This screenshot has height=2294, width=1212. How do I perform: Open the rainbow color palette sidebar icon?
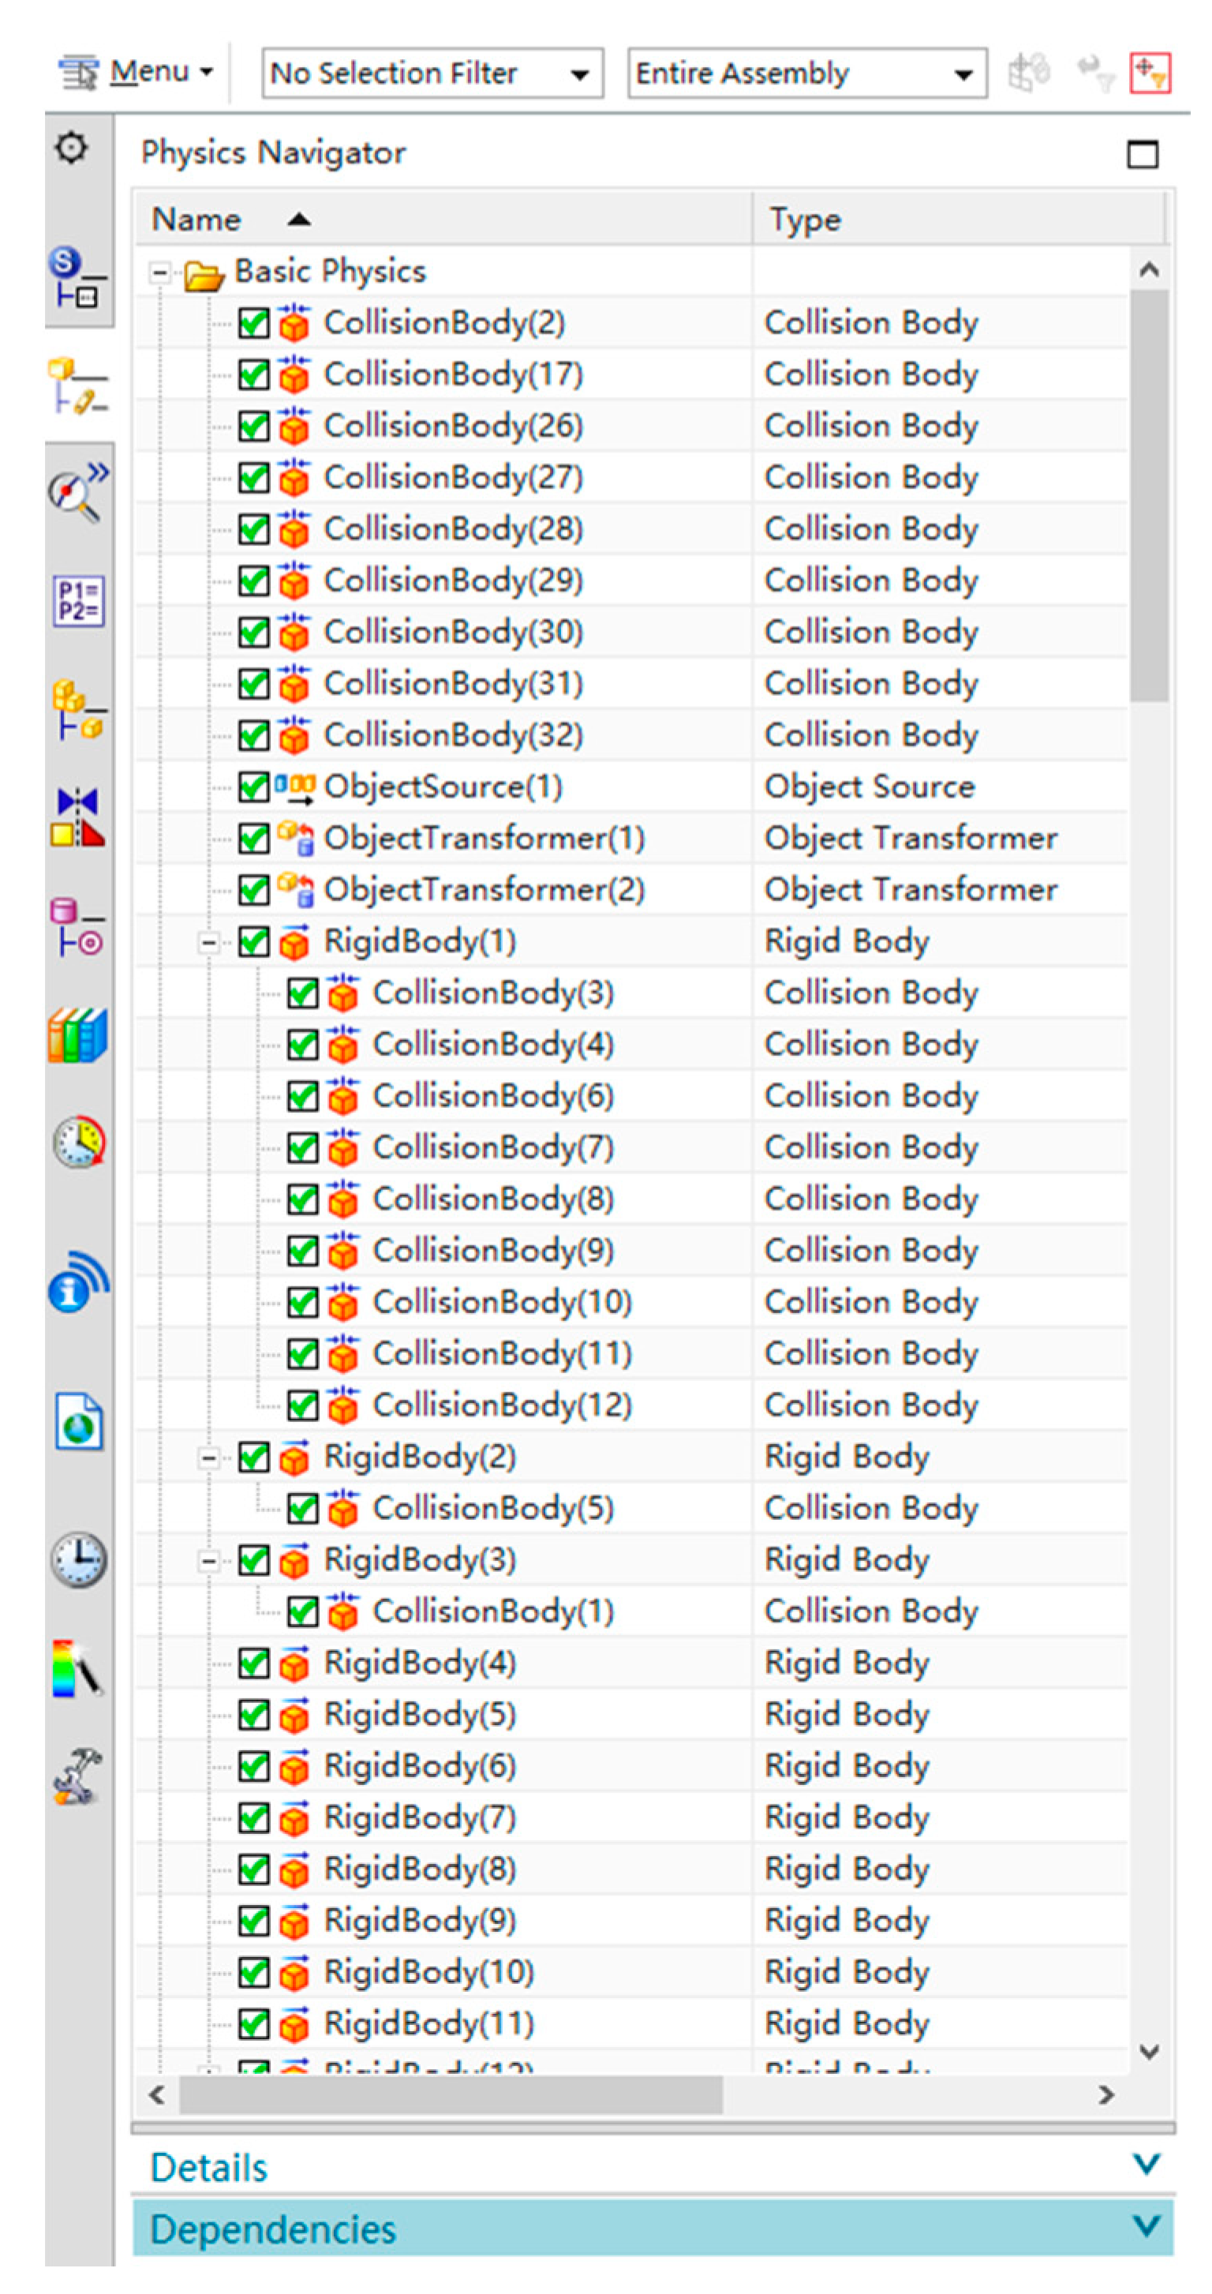click(x=77, y=1669)
